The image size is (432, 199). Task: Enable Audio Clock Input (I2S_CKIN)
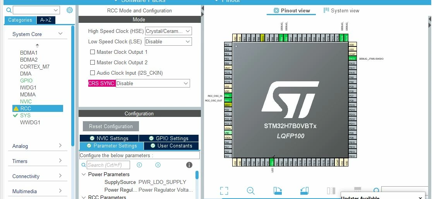(x=93, y=73)
